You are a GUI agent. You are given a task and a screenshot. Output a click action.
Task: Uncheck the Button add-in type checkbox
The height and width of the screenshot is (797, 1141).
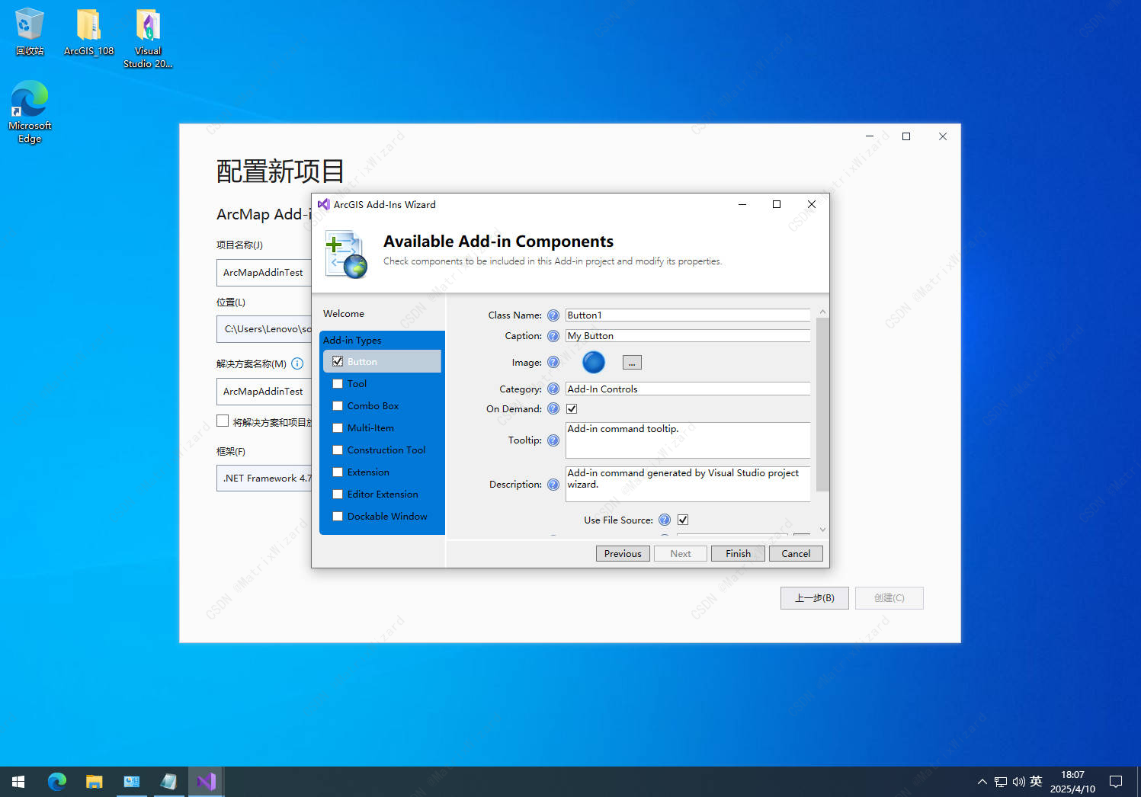click(x=338, y=362)
